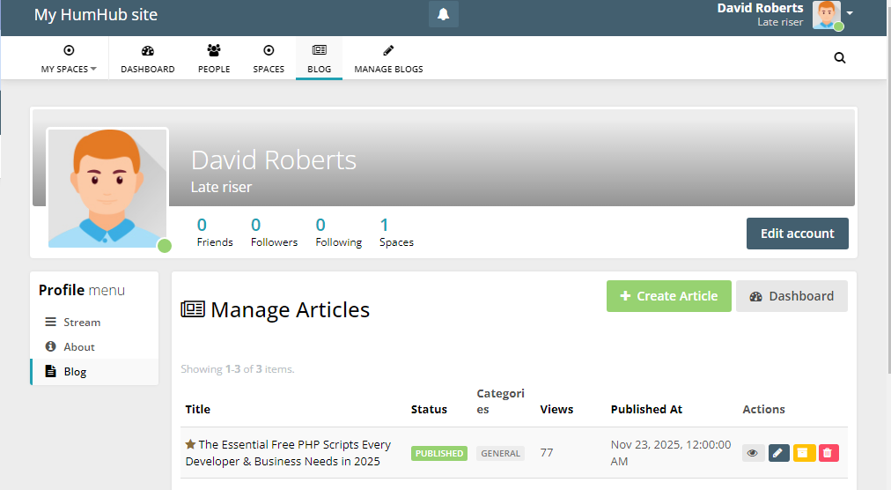Open Blog in Profile menu
Screen dimensions: 891x490
(76, 372)
